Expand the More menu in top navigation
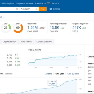 click(x=55, y=3)
